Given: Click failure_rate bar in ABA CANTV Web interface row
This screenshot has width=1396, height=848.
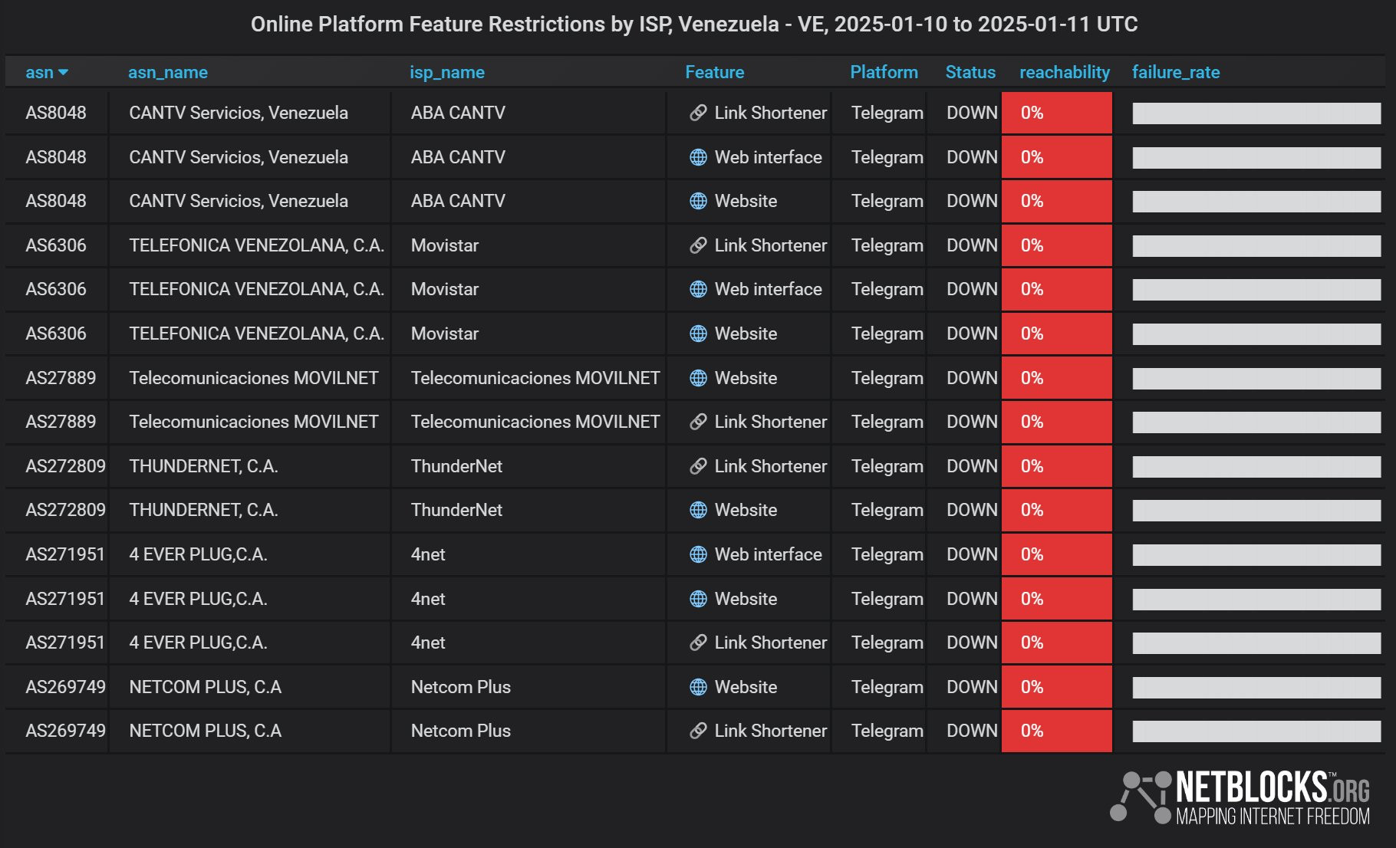Looking at the screenshot, I should point(1256,157).
